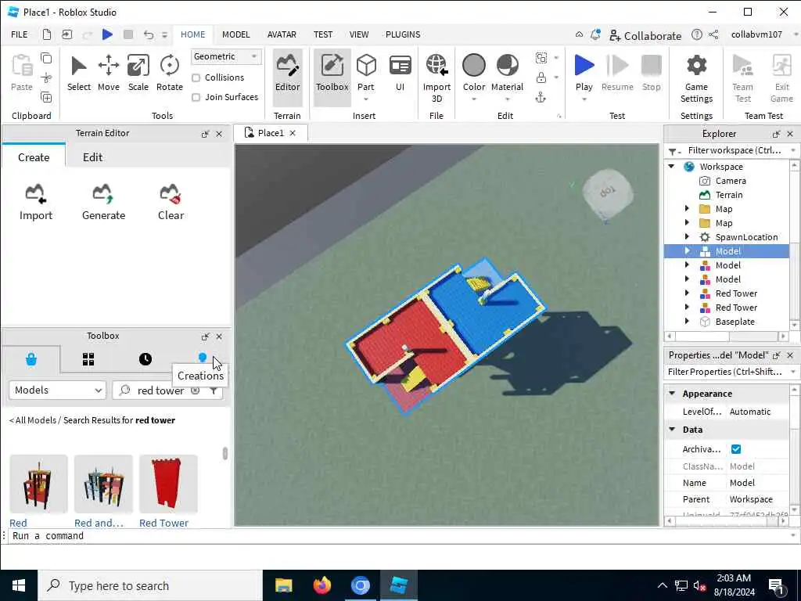Screen dimensions: 801x601
Task: Collapse the Workspace tree node
Action: [672, 167]
